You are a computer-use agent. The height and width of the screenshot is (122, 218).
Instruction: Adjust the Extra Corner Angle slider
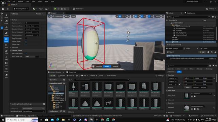(x=32, y=57)
